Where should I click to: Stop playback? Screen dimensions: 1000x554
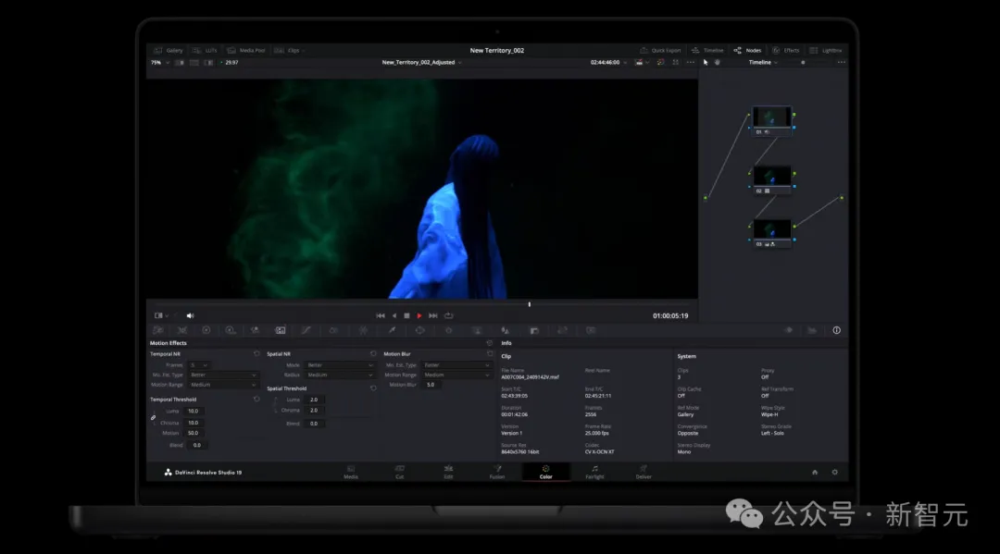406,315
